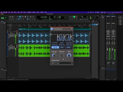
Task: Open the Tracks list menu in Edit window
Action: [6, 21]
